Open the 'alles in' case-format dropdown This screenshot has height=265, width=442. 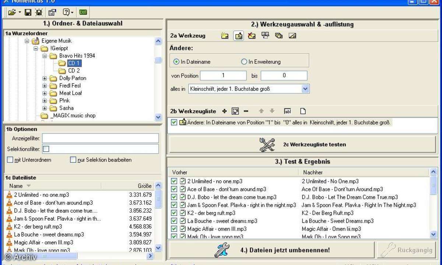coord(305,89)
